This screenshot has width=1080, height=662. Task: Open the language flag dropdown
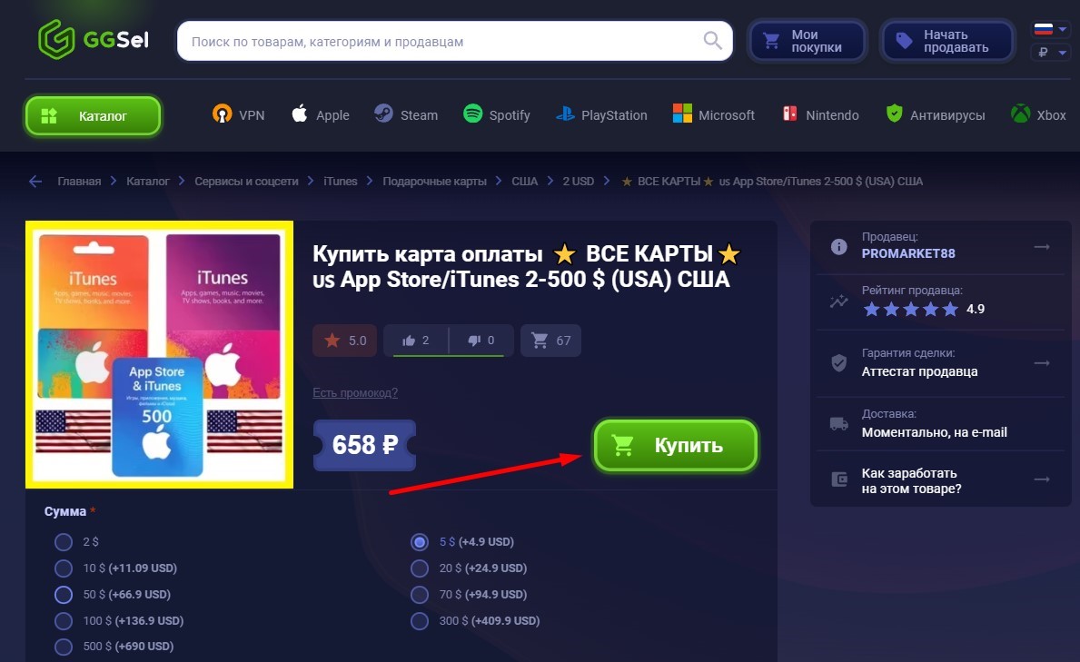1050,29
